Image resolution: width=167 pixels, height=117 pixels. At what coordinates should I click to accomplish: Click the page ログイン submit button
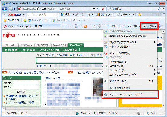click(x=21, y=92)
